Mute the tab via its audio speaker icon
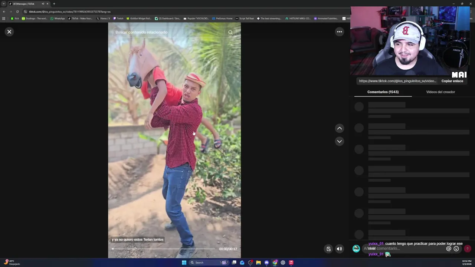This screenshot has height=267, width=475. pos(43,4)
